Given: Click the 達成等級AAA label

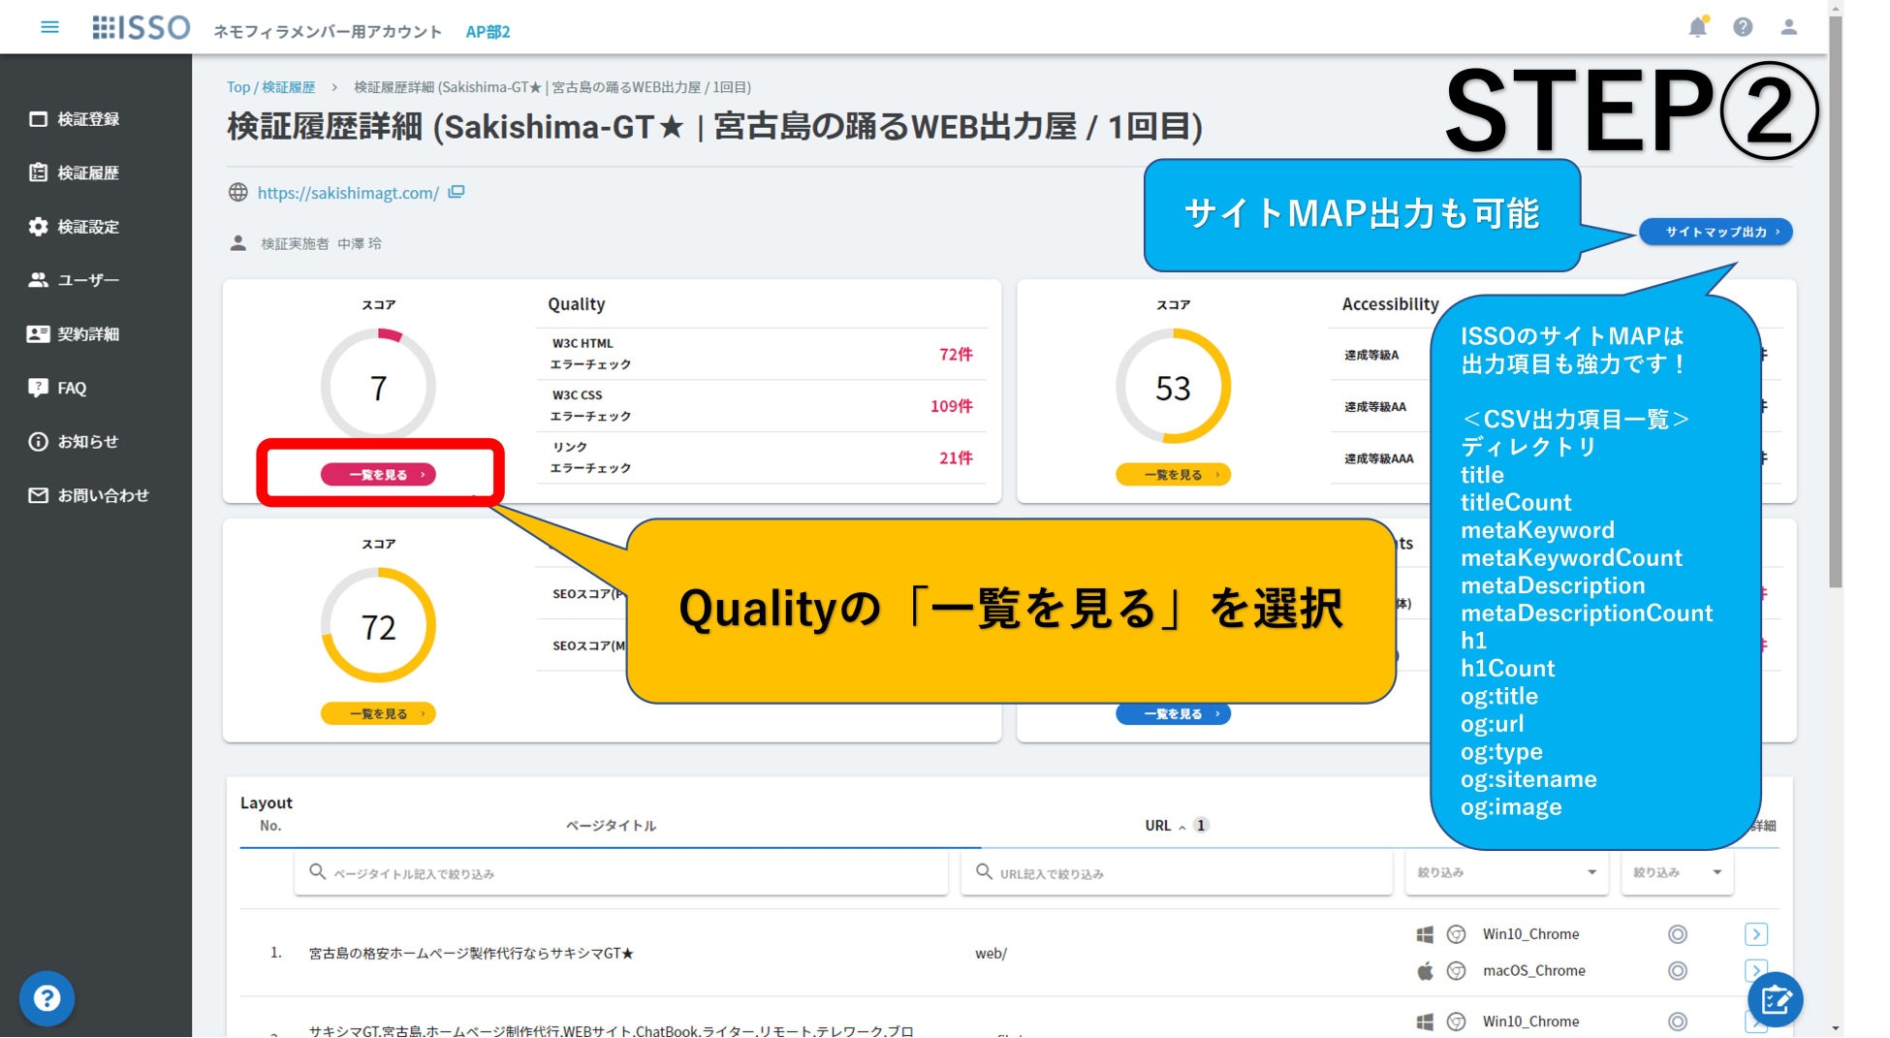Looking at the screenshot, I should coord(1378,458).
